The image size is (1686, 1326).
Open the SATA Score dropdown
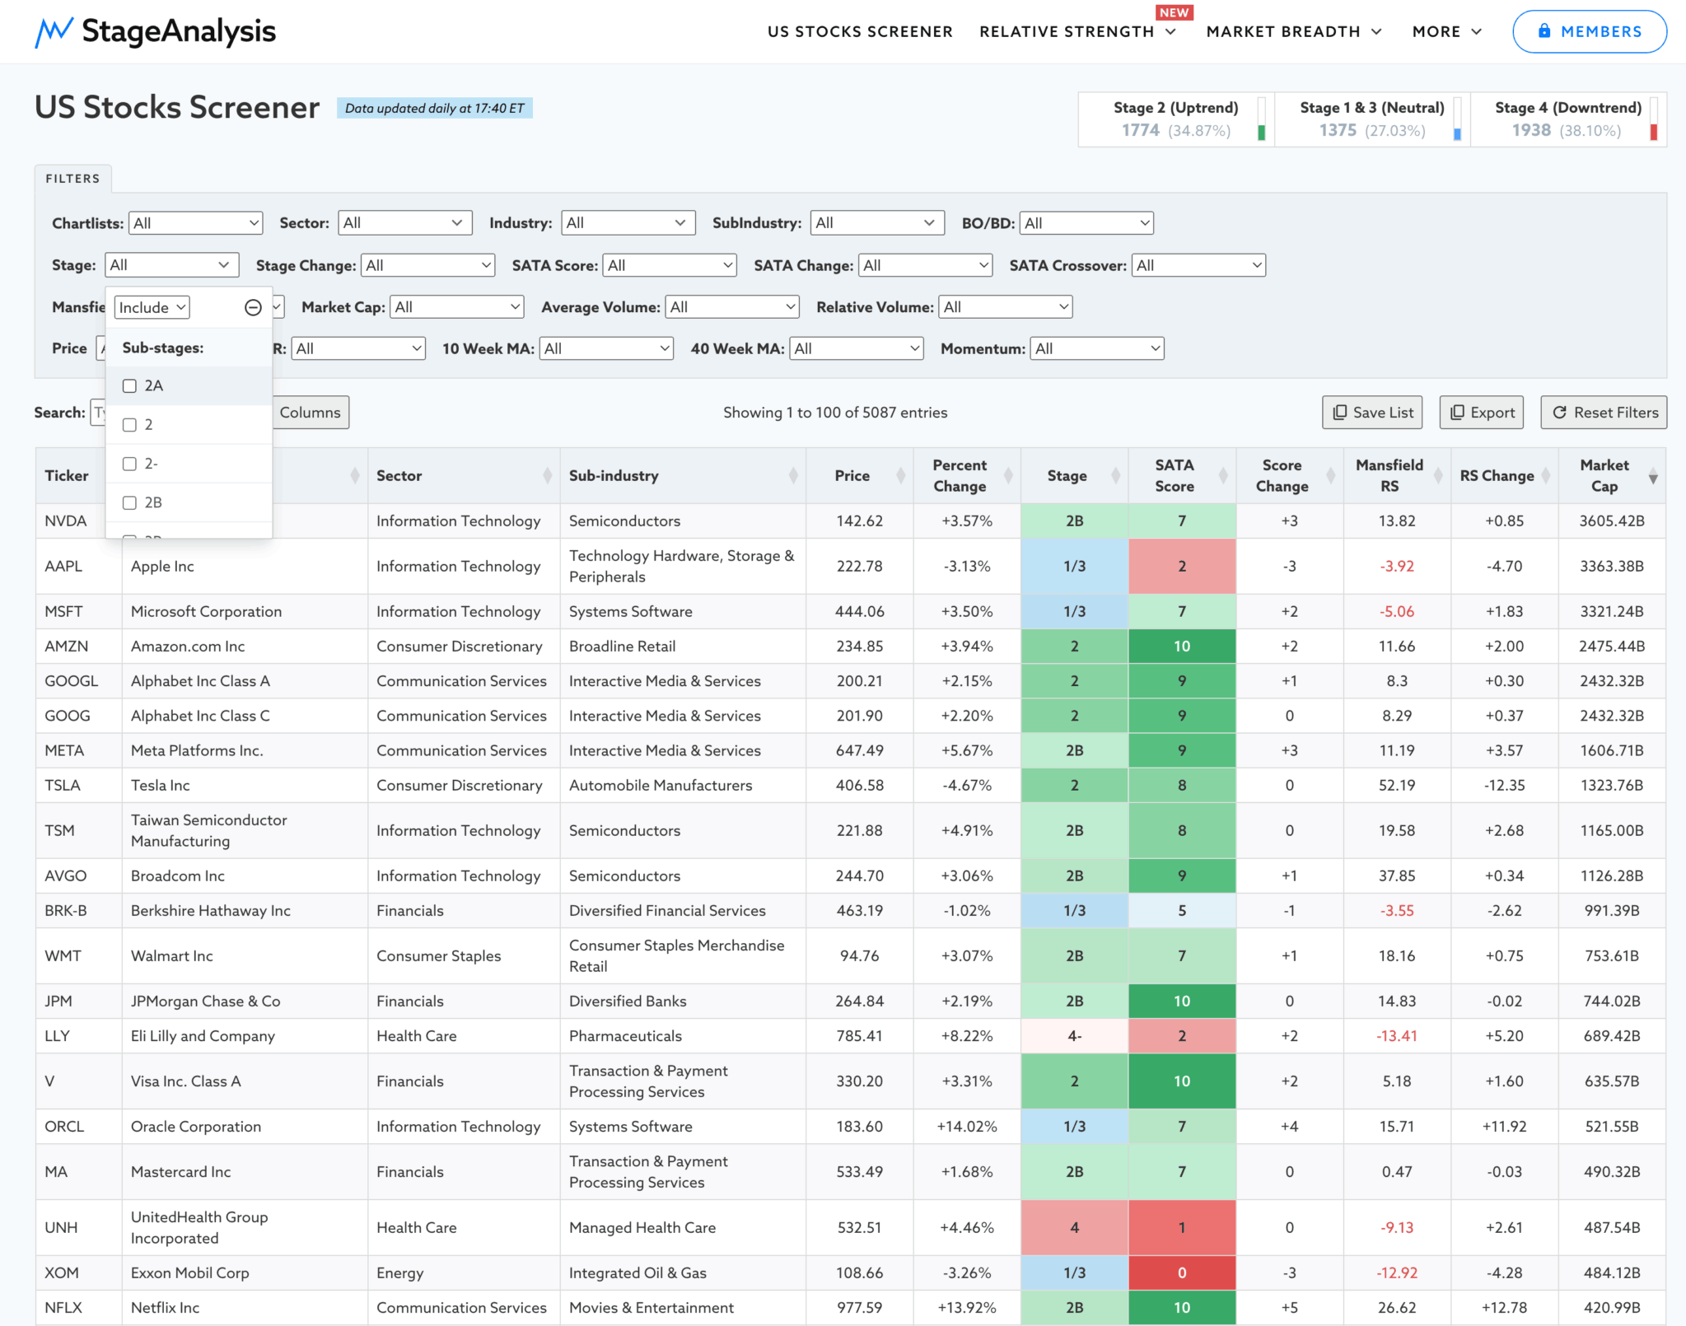[670, 265]
